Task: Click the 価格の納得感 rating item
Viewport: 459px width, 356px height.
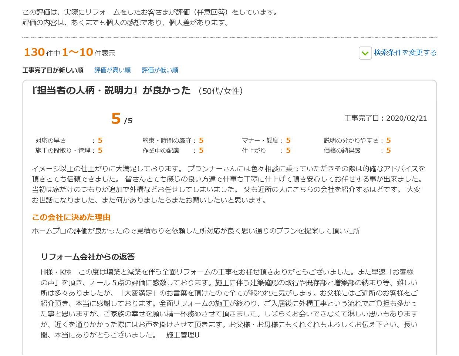Action: click(x=357, y=151)
